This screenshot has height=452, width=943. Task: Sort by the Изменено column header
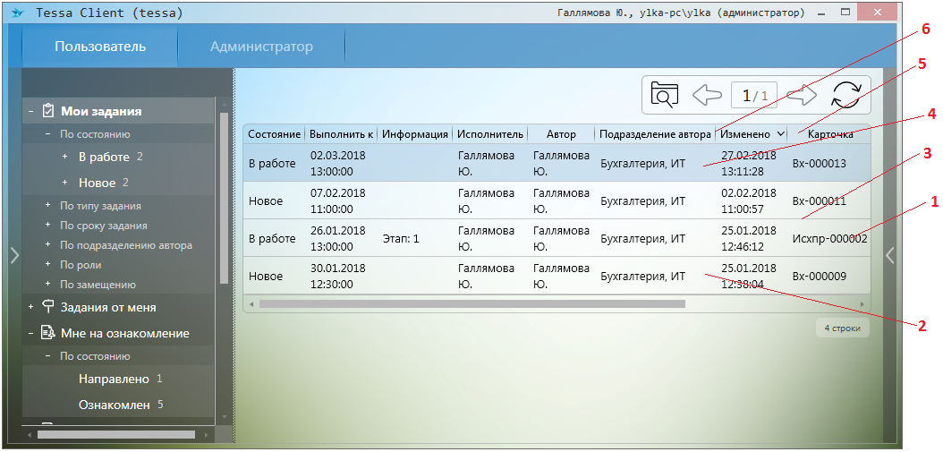coord(744,134)
